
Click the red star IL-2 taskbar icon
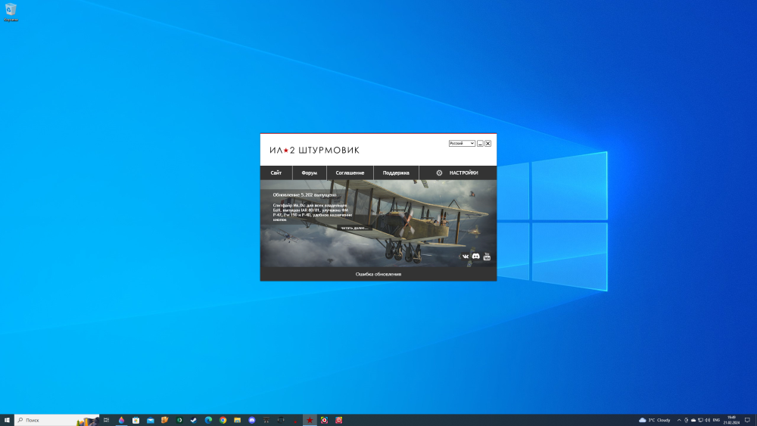[310, 420]
